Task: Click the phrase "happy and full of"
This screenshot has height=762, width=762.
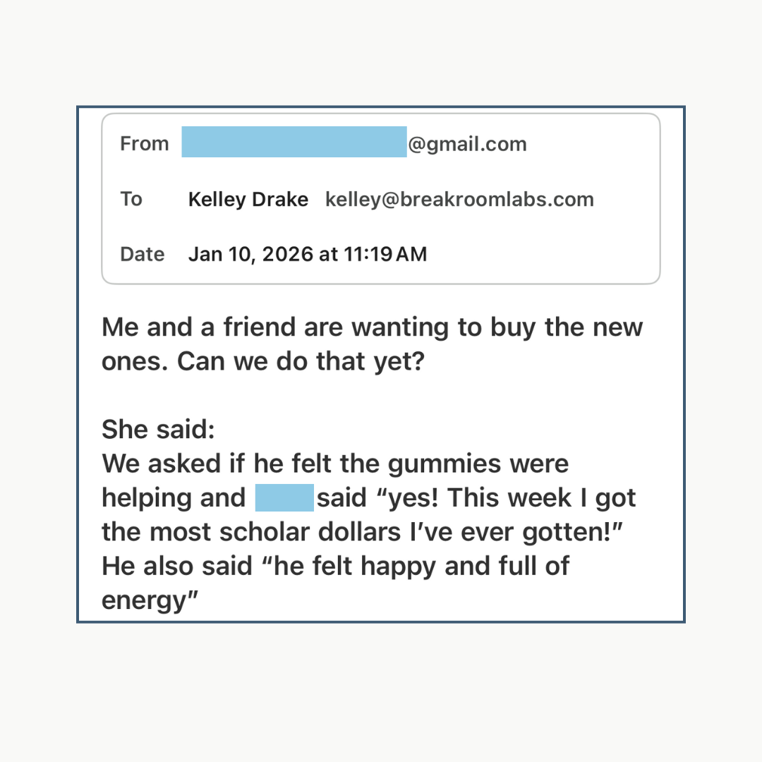Action: [468, 565]
